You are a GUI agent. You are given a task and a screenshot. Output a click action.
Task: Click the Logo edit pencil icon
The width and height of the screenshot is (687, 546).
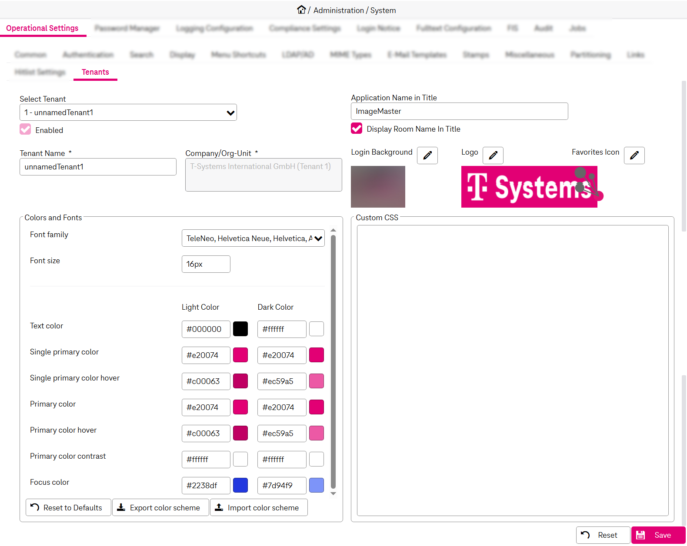[493, 156]
